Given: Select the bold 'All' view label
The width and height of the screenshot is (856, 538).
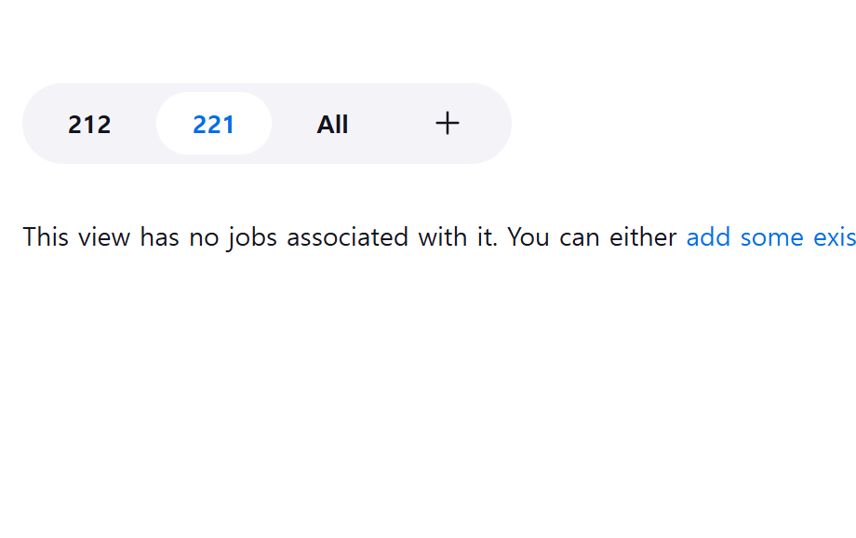Looking at the screenshot, I should click(x=332, y=124).
